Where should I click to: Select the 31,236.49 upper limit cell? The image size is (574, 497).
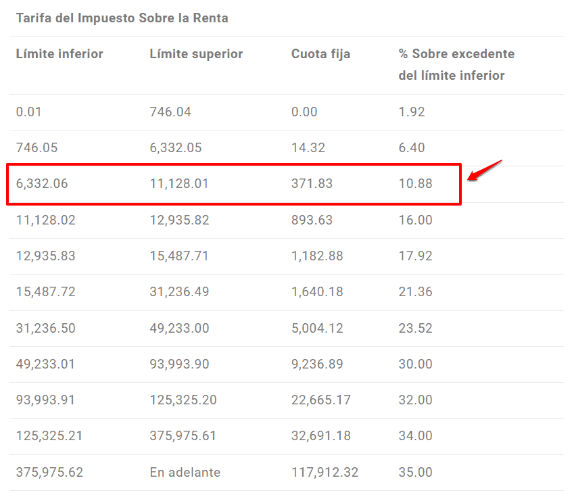(x=179, y=291)
